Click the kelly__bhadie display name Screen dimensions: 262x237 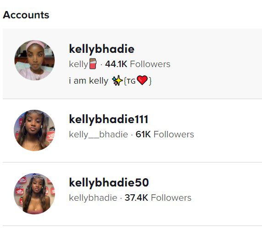click(99, 135)
